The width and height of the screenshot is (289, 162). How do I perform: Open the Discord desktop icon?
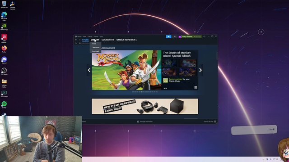tap(4, 60)
